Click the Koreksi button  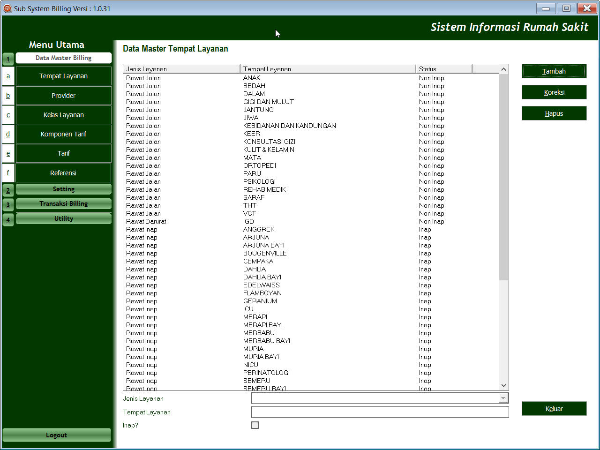554,92
